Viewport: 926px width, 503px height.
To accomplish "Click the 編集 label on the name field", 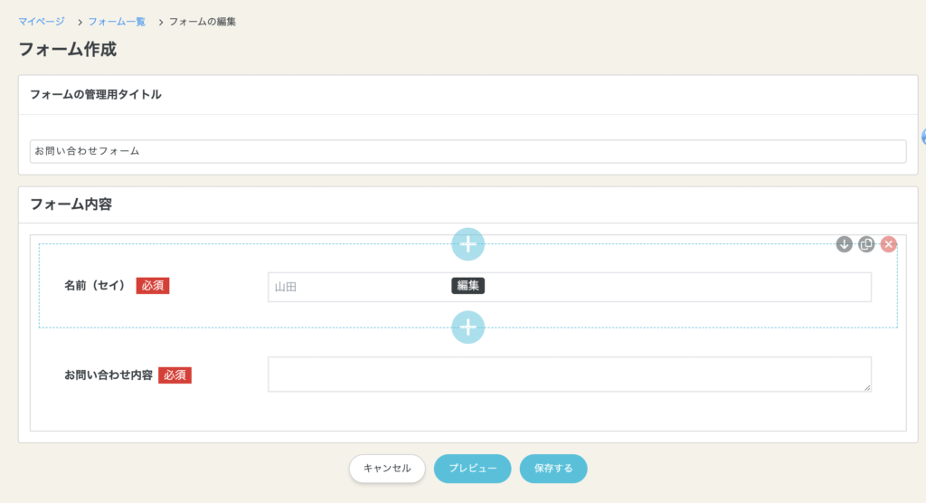I will click(468, 286).
